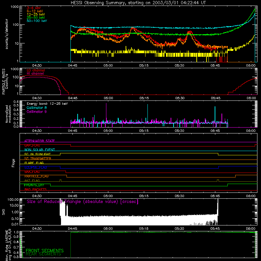261x261 pixels.
Task: Select the 25-50 keV legend label
Action: click(x=36, y=18)
